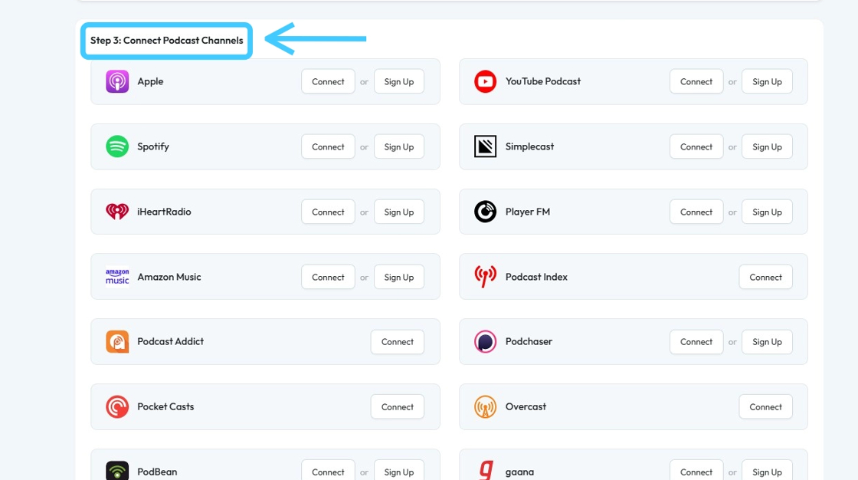Click the gaana logo icon

click(x=486, y=470)
